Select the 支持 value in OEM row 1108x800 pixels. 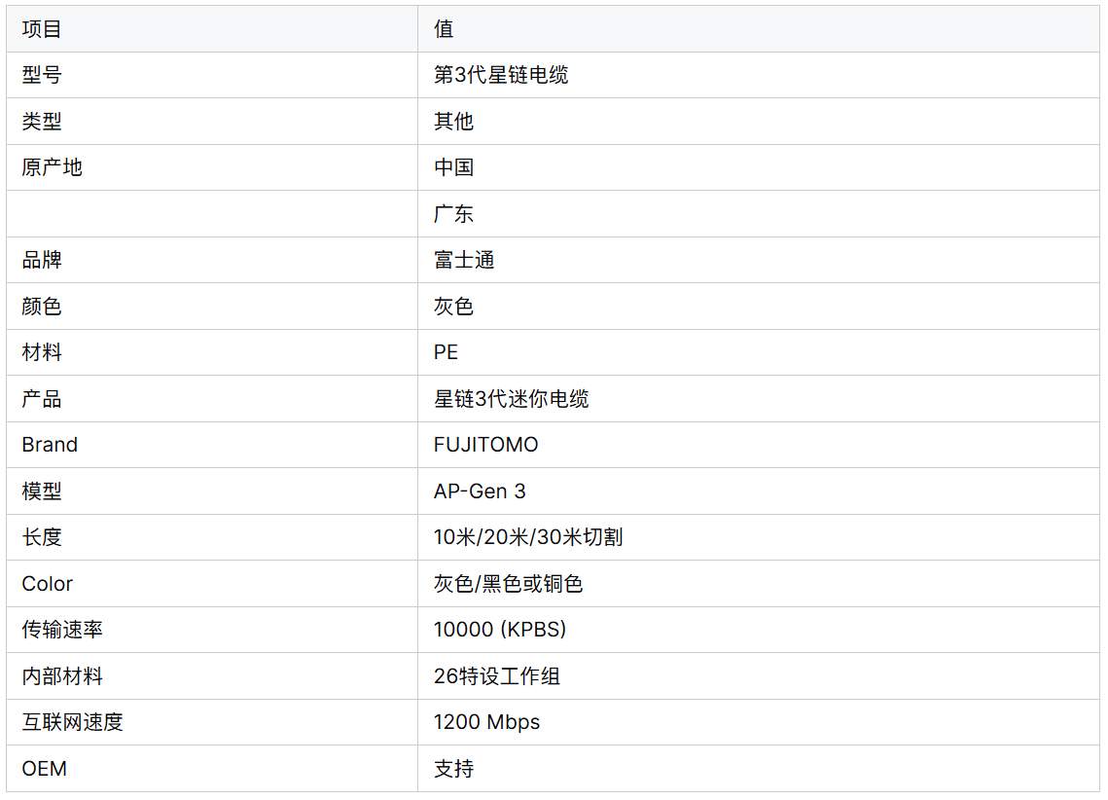[x=453, y=769]
